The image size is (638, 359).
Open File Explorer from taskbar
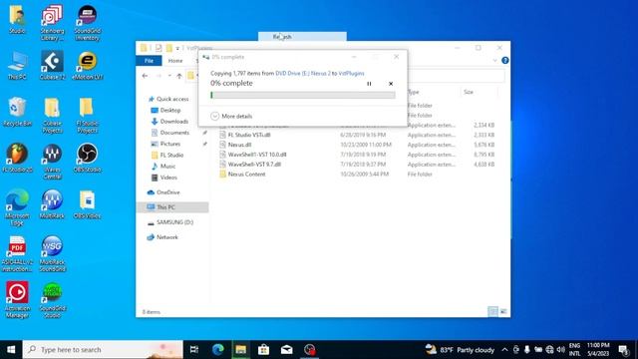(x=241, y=350)
